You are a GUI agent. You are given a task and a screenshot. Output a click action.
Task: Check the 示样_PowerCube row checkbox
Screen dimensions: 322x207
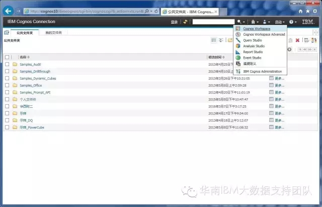point(7,127)
